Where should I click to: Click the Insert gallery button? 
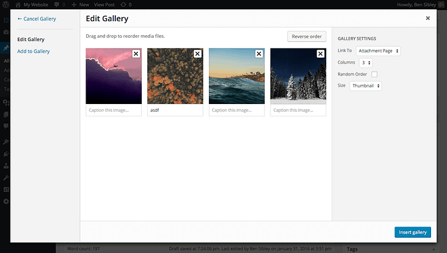click(x=413, y=232)
